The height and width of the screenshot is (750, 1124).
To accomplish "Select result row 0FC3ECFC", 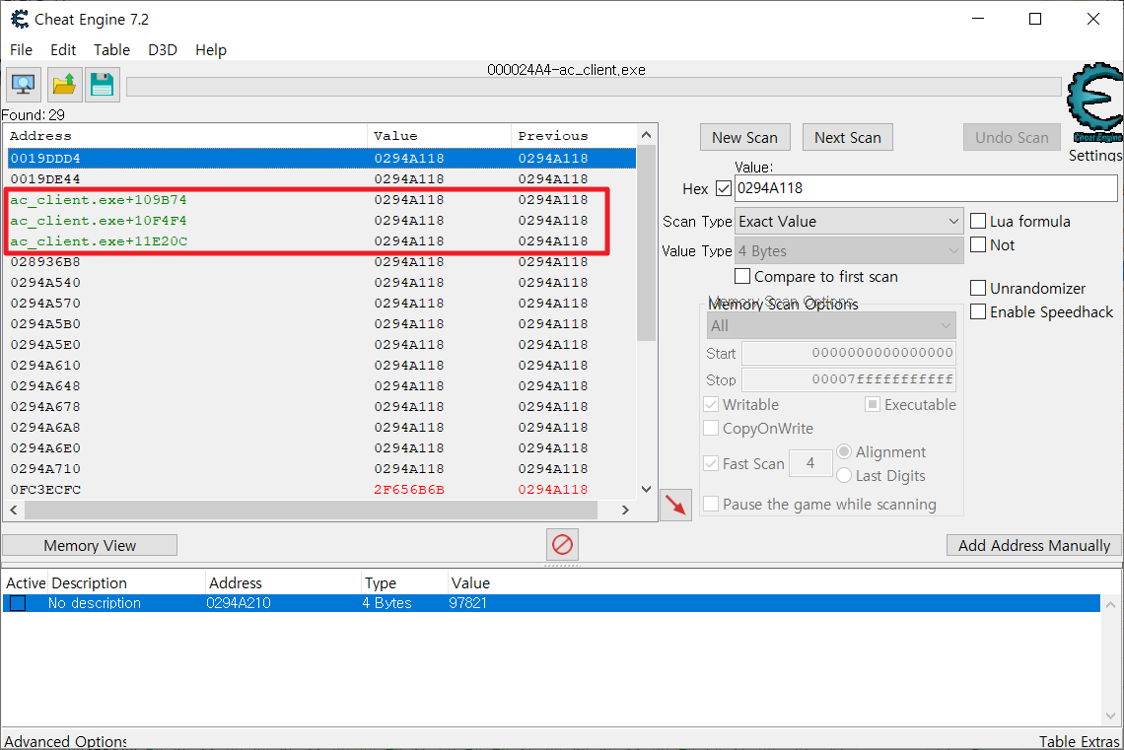I will pos(321,489).
